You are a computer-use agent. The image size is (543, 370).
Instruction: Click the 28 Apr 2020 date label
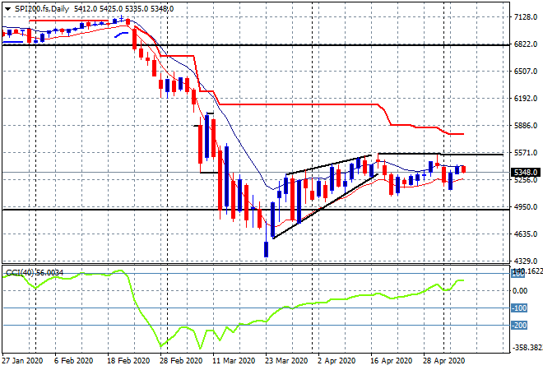[x=443, y=361]
